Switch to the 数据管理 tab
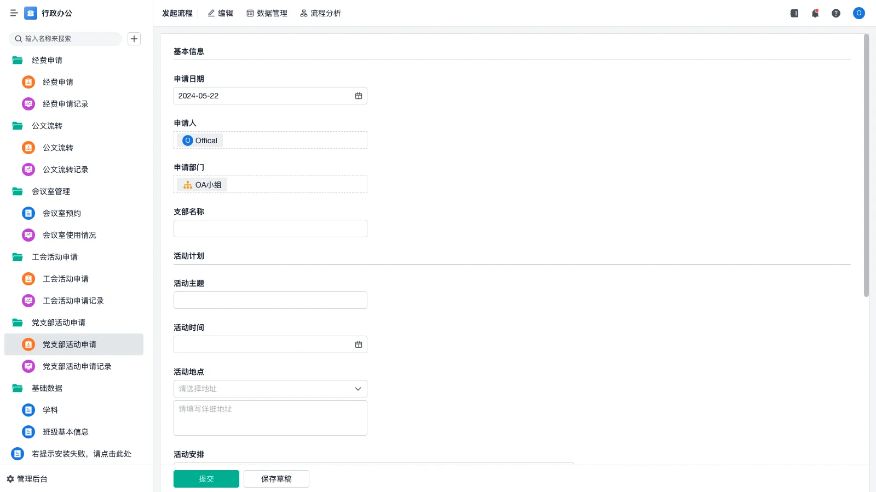Image resolution: width=876 pixels, height=492 pixels. pyautogui.click(x=267, y=13)
